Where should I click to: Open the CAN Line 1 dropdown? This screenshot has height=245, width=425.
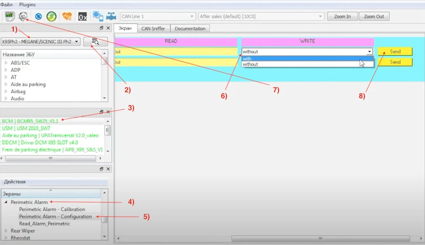(158, 16)
